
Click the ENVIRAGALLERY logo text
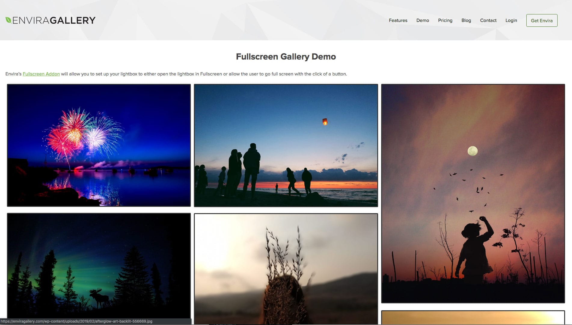54,20
